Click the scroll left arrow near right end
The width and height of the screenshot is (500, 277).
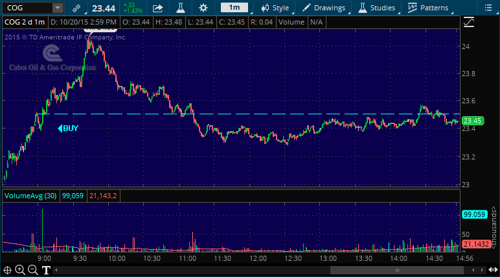pos(473,271)
